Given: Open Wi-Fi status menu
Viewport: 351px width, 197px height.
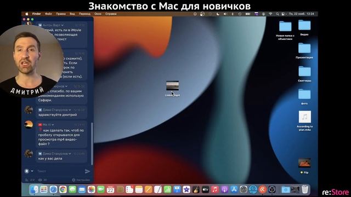Looking at the screenshot, I should [270, 14].
